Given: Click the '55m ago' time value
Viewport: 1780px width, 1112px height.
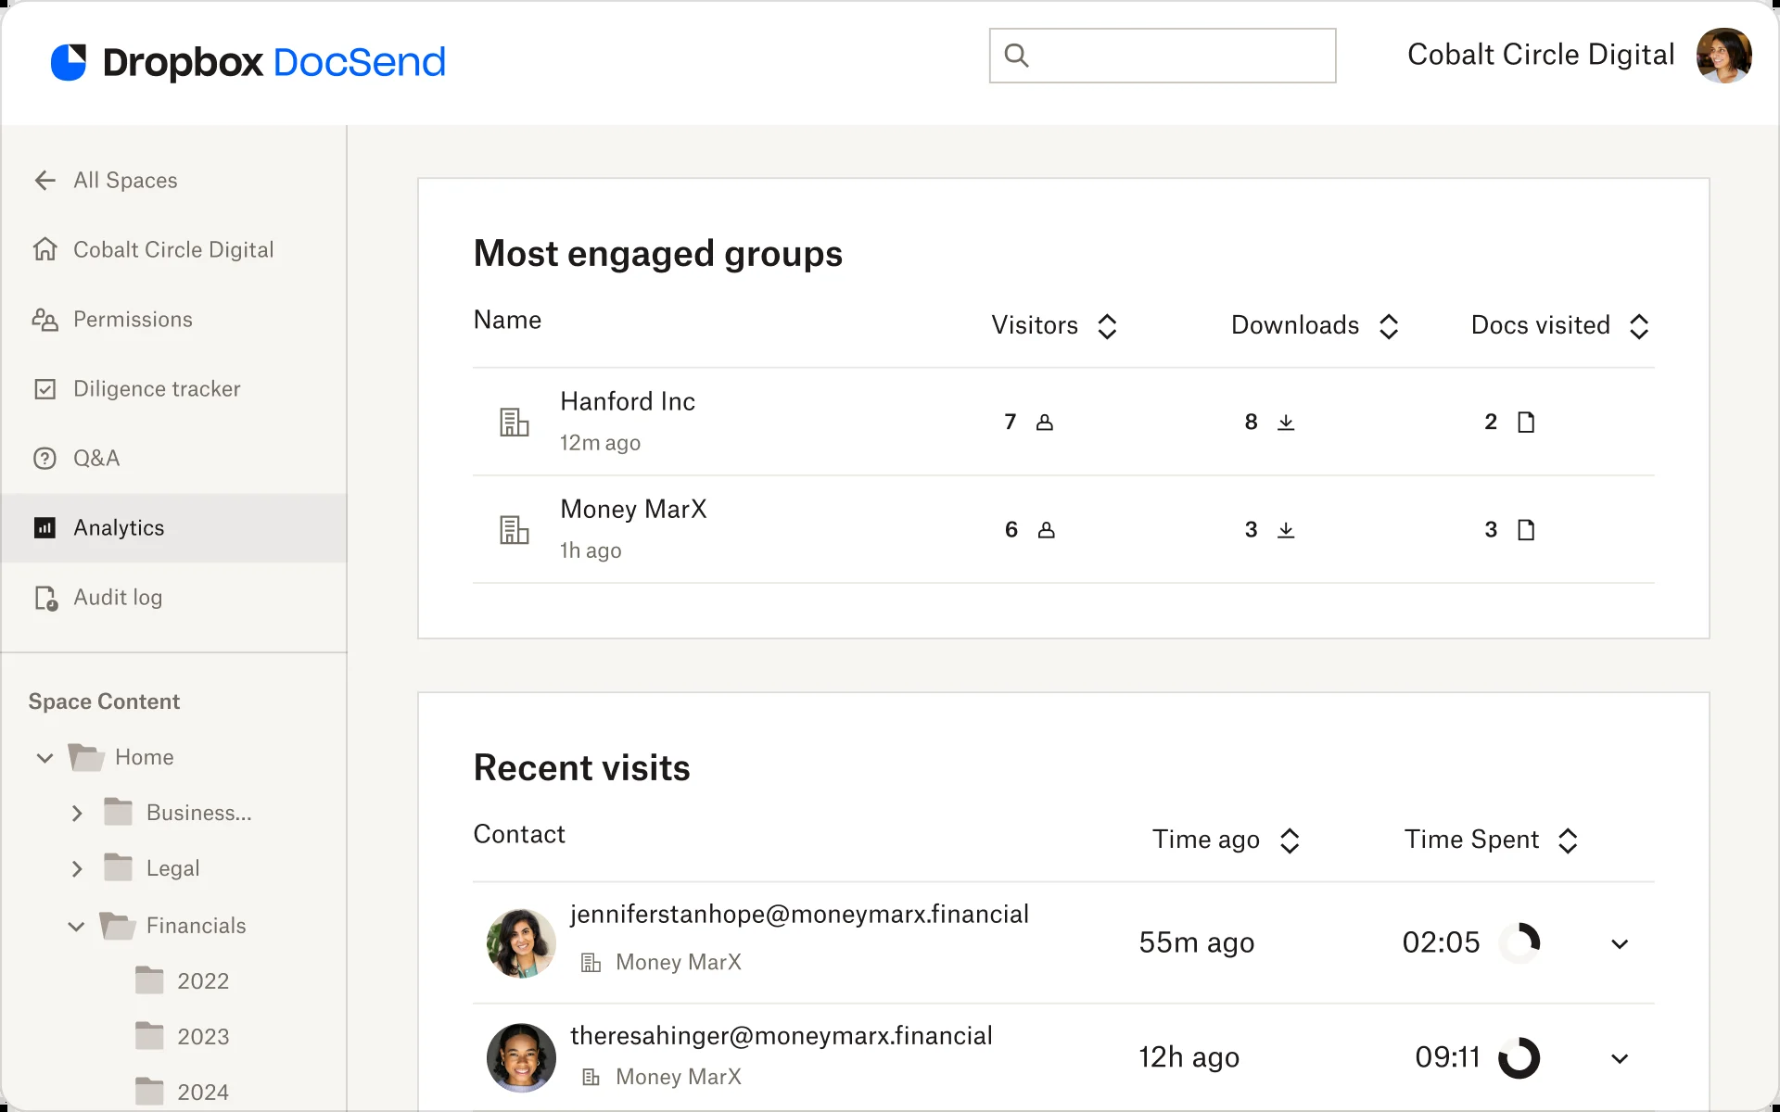Looking at the screenshot, I should coord(1196,942).
